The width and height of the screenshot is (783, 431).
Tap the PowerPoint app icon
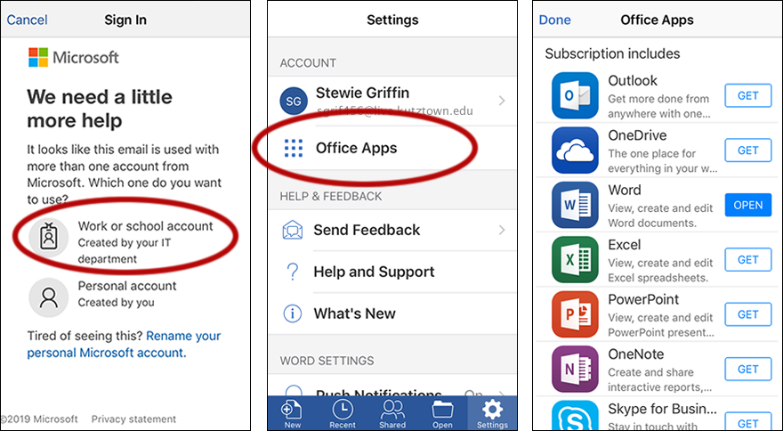coord(575,313)
